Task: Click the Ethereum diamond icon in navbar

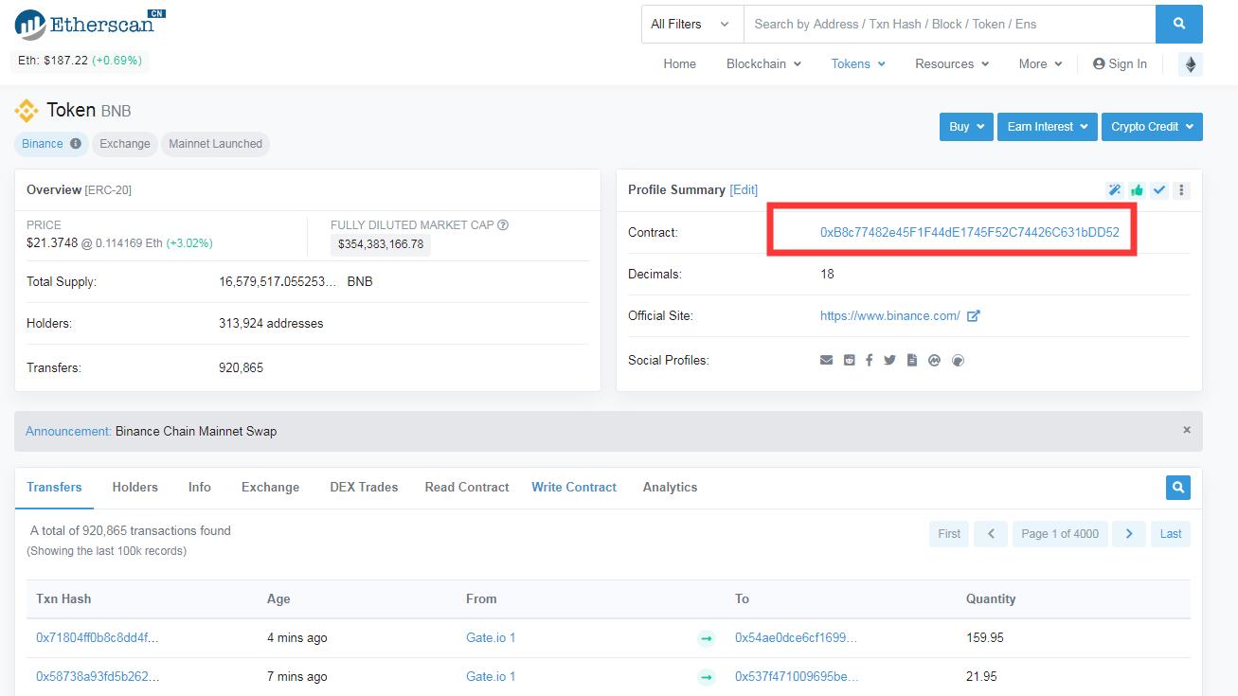Action: [x=1191, y=64]
